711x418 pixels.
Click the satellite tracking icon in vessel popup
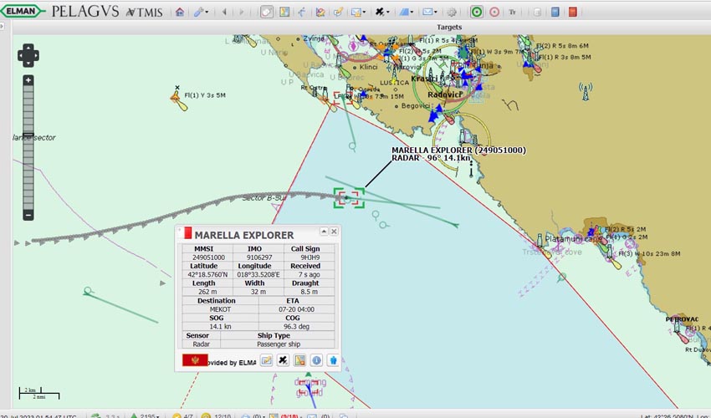pyautogui.click(x=283, y=360)
